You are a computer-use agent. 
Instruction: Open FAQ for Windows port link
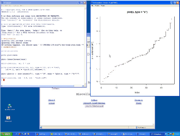tap(94, 106)
